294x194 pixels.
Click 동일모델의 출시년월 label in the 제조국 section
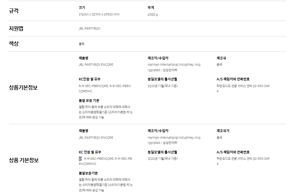coord(163,79)
